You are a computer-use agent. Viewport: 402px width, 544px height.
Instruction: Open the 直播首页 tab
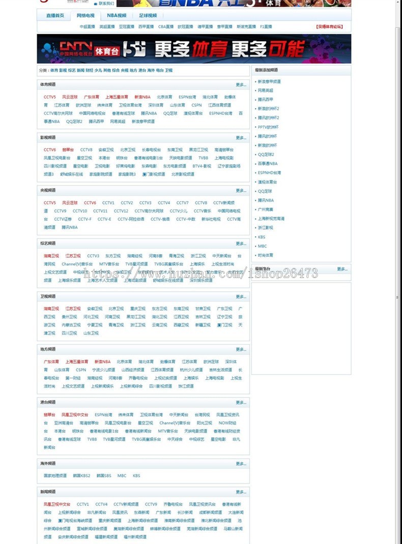point(55,16)
